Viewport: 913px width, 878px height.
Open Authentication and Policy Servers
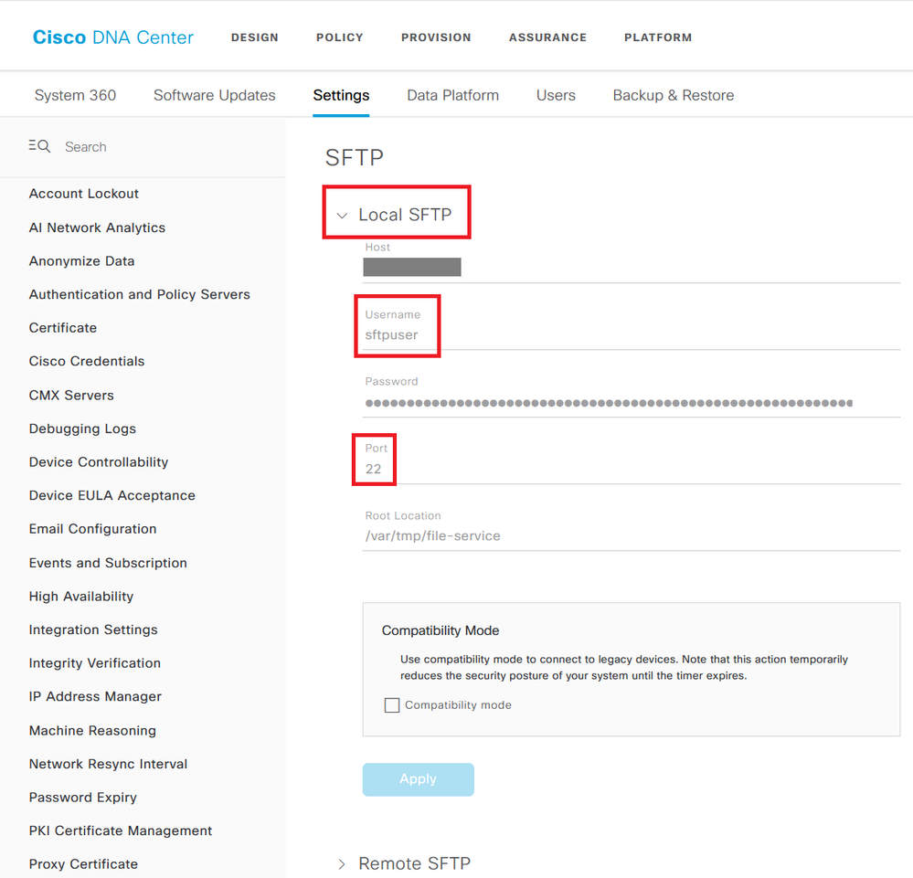coord(139,294)
